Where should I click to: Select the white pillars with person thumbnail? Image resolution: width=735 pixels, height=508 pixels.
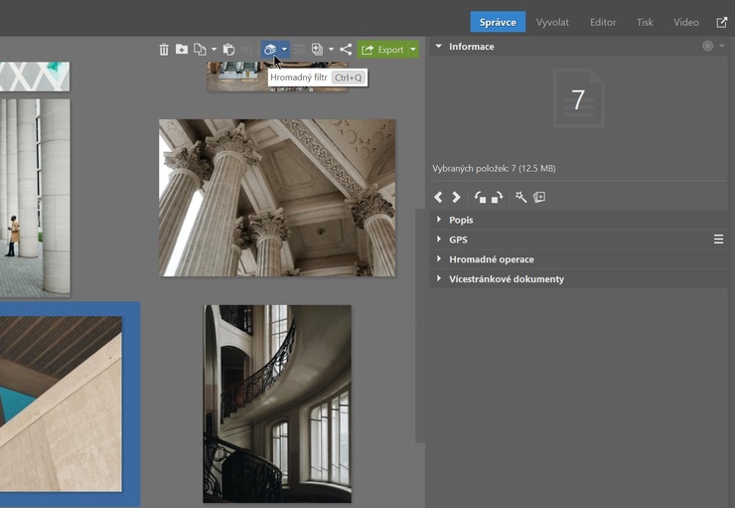(x=35, y=198)
